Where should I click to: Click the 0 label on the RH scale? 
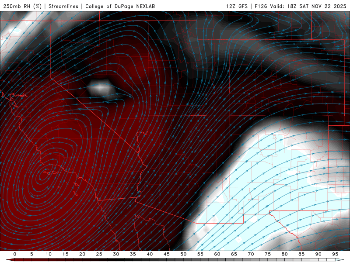coord(15,254)
